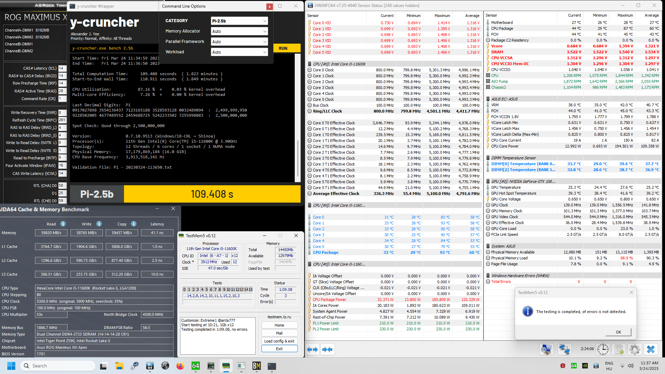Open Firefox from the taskbar
This screenshot has width=665, height=374.
point(180,366)
